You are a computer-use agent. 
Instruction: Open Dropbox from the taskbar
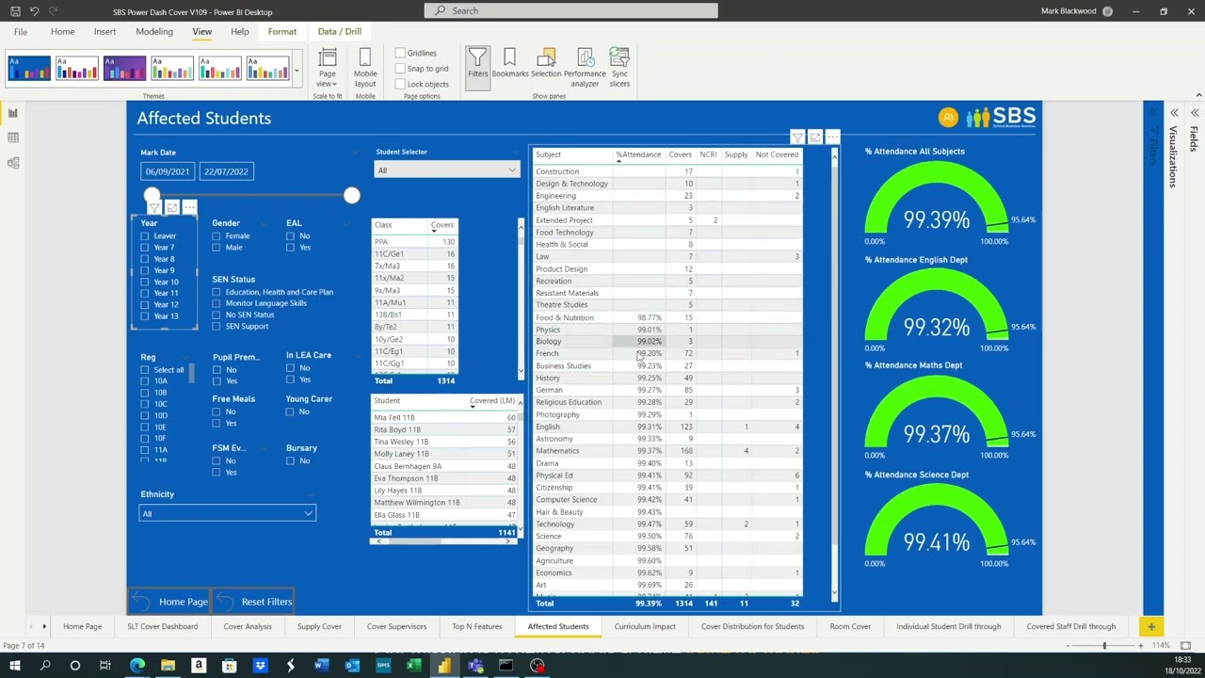tap(260, 666)
